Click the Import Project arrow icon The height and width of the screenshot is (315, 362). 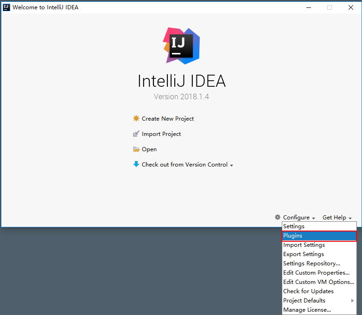(136, 134)
